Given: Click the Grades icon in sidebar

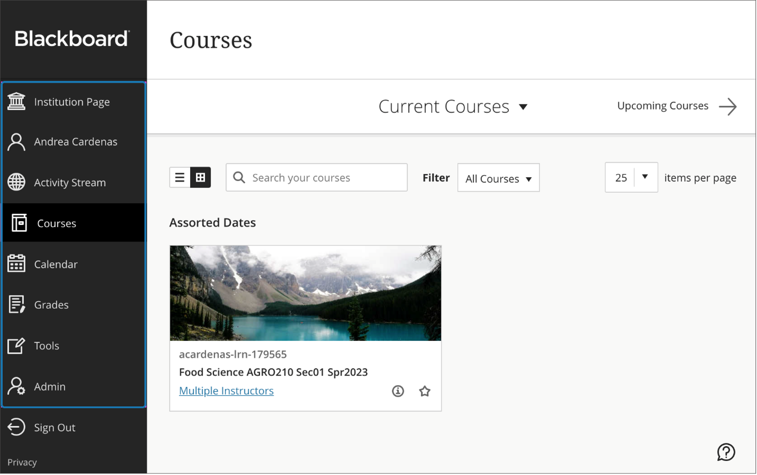Looking at the screenshot, I should 16,304.
